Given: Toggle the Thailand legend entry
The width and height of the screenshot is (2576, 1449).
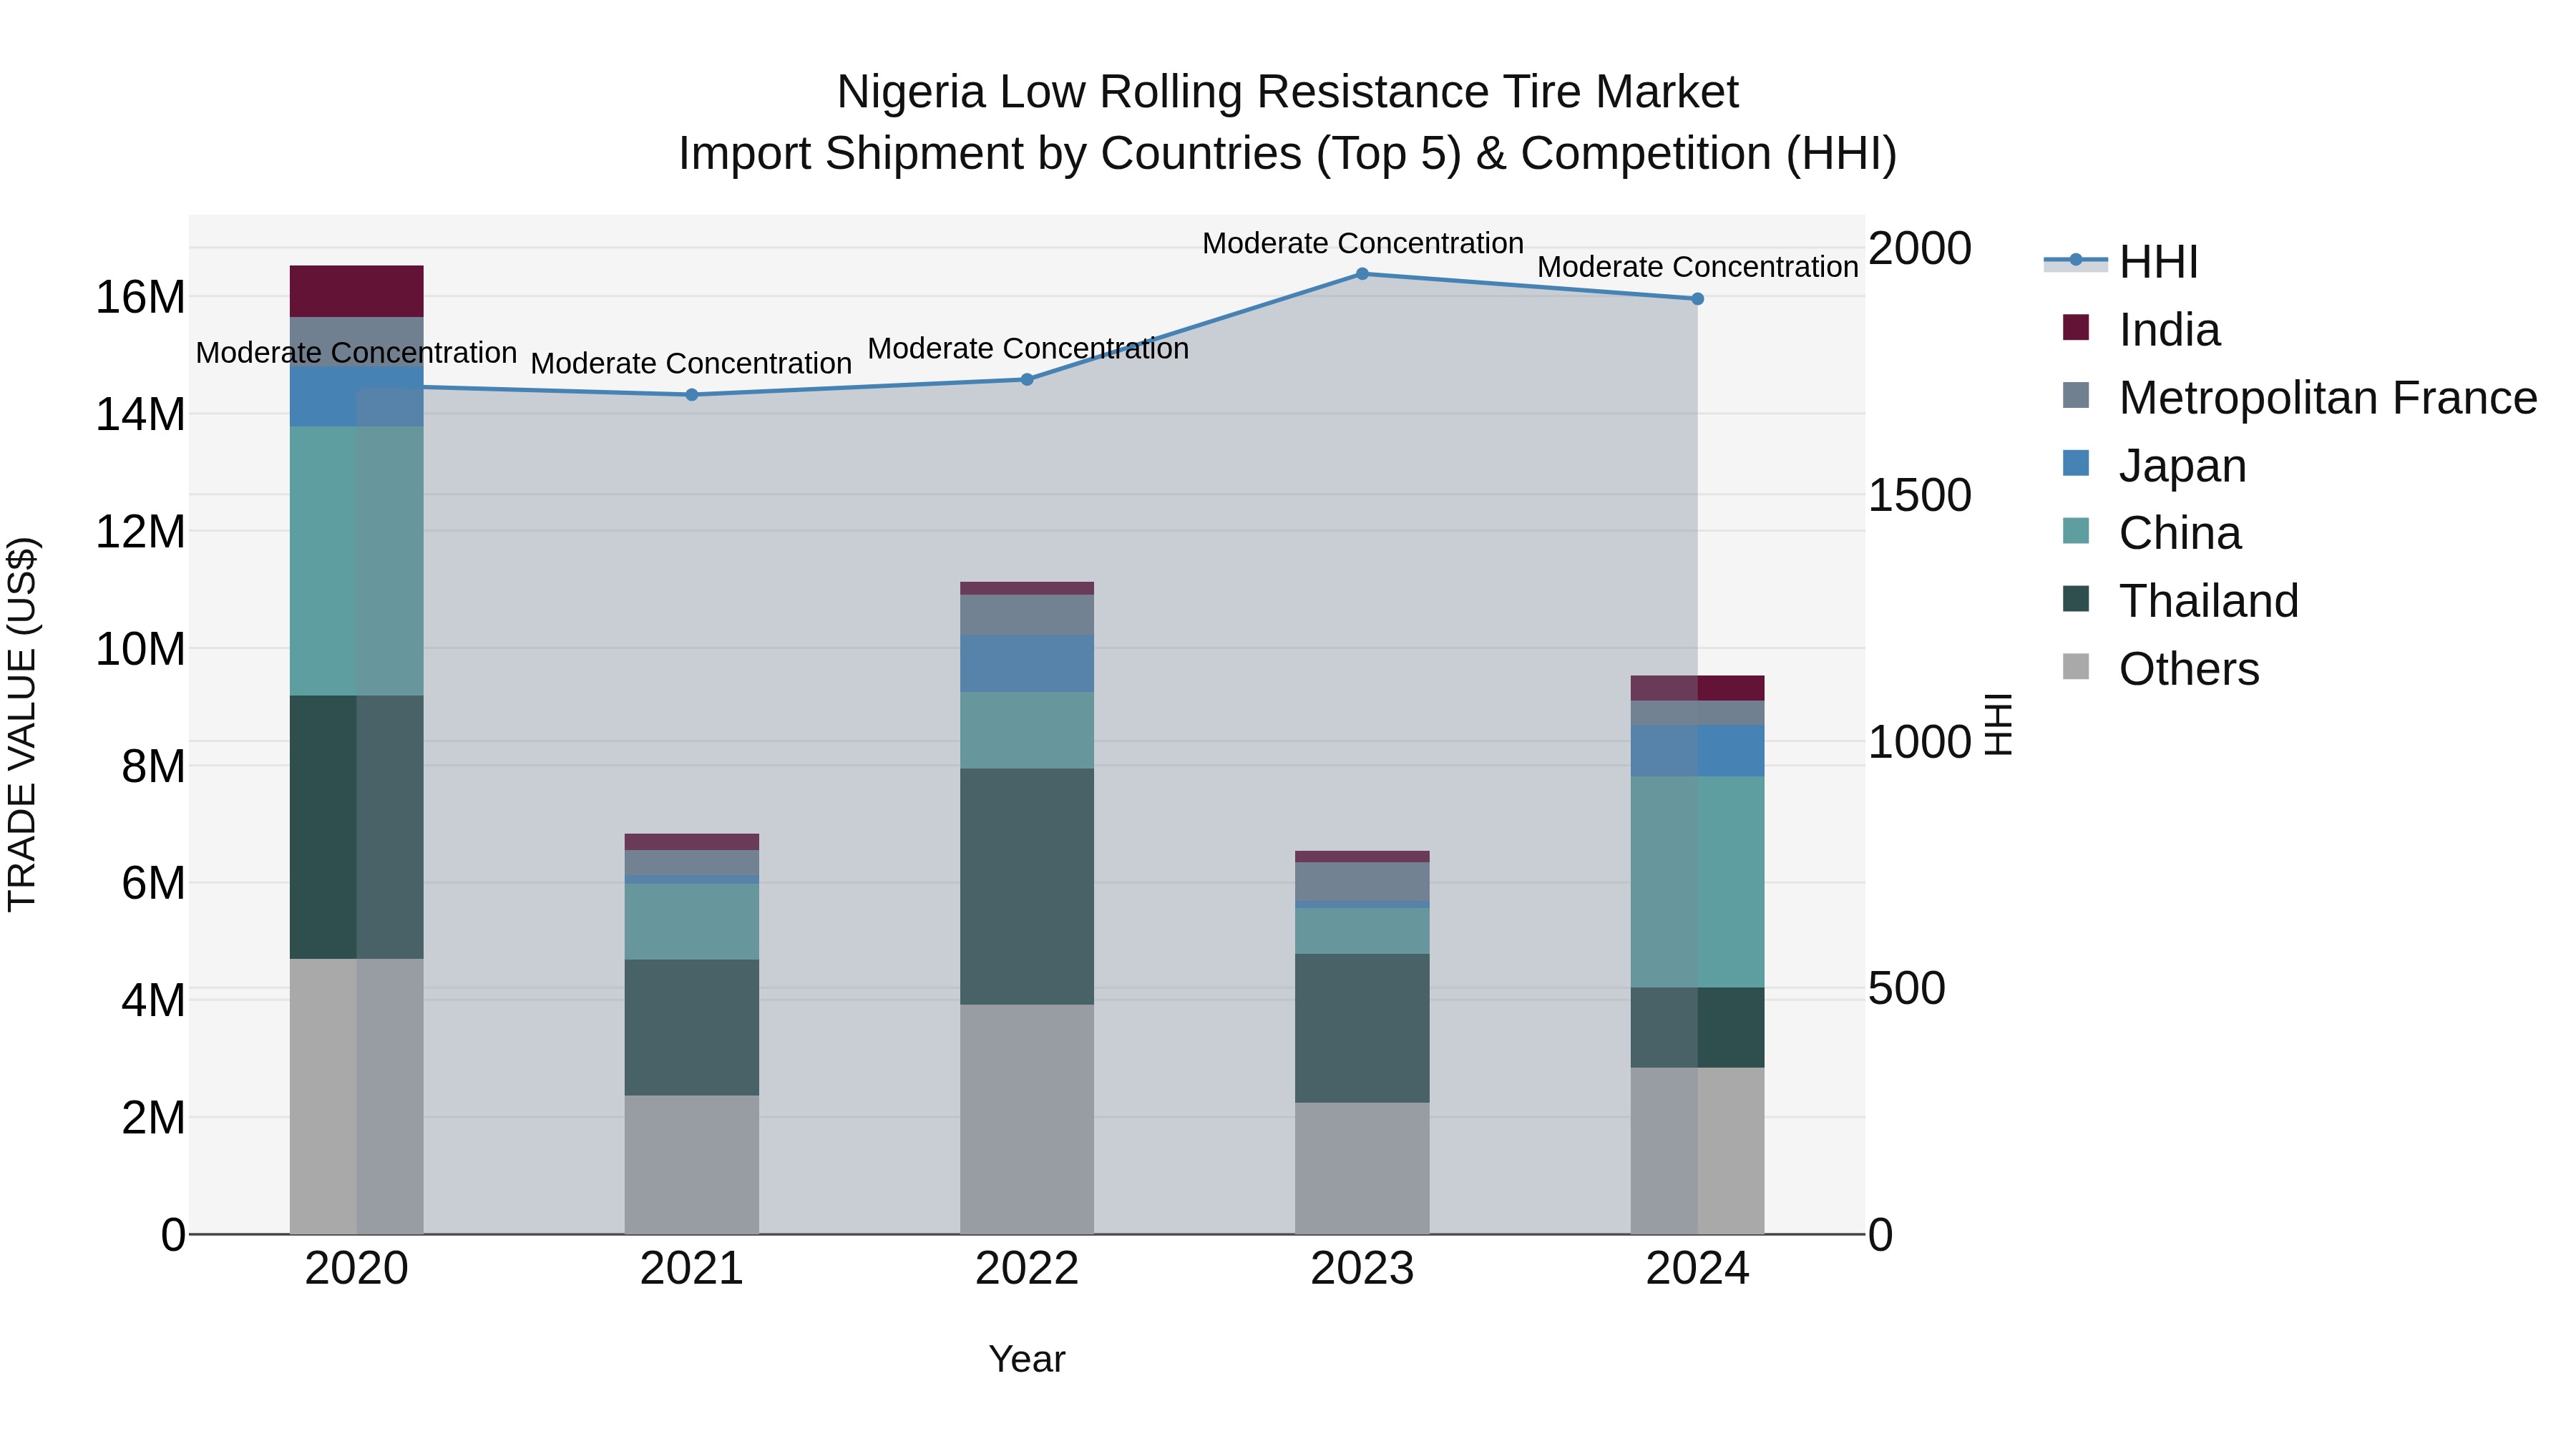Looking at the screenshot, I should (2181, 601).
